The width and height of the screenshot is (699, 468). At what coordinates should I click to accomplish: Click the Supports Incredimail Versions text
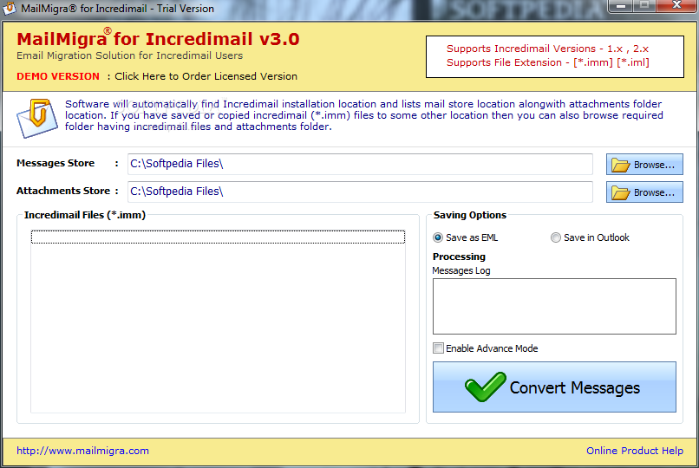pos(547,49)
